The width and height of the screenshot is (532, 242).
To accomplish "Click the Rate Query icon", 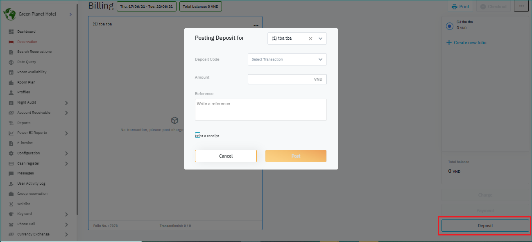I will point(11,62).
